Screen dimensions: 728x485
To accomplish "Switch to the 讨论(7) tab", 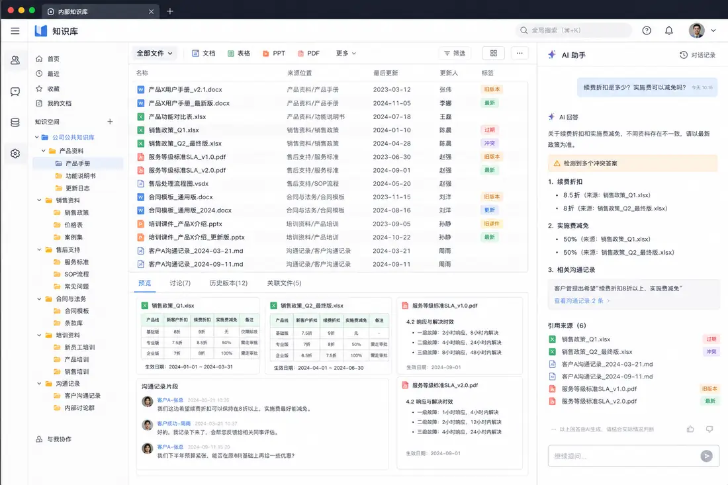I will coord(180,283).
